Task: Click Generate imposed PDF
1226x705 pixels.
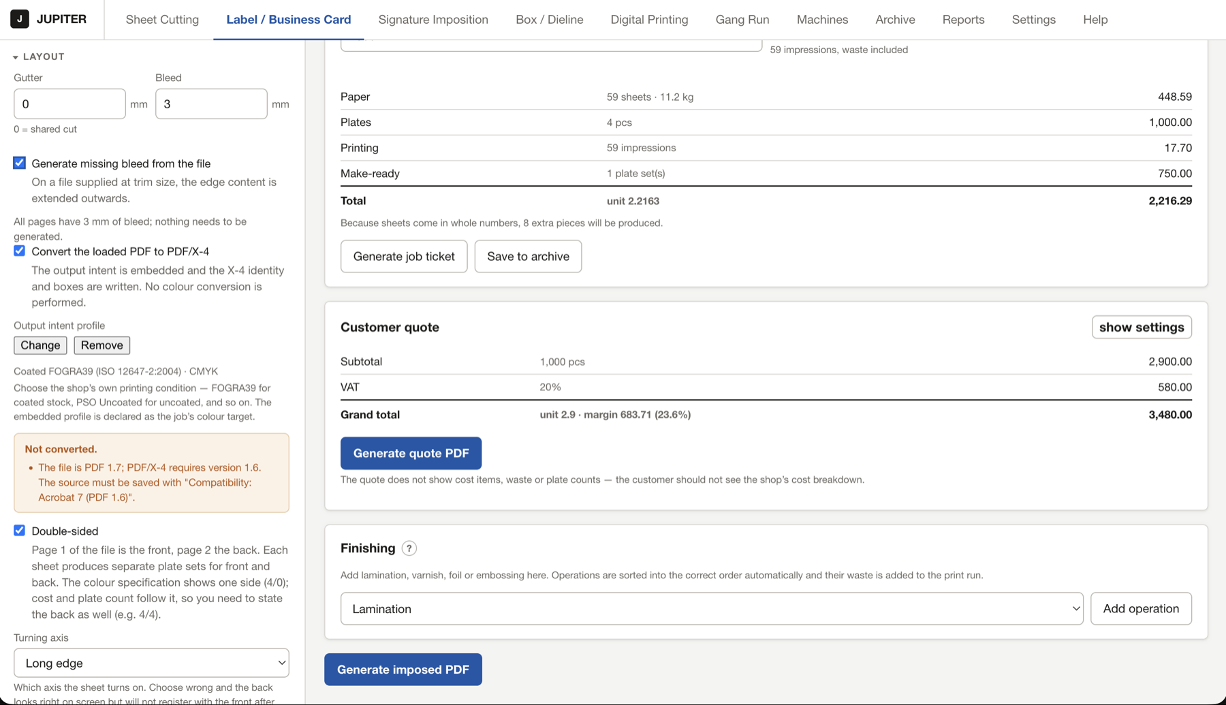Action: point(403,669)
